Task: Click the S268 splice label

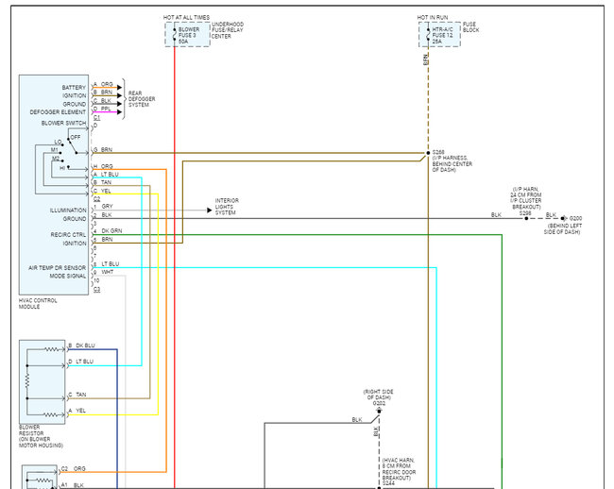Action: [x=438, y=152]
